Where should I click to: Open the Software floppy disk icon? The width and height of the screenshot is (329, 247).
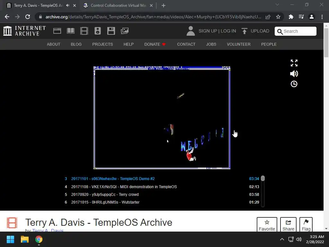click(111, 31)
